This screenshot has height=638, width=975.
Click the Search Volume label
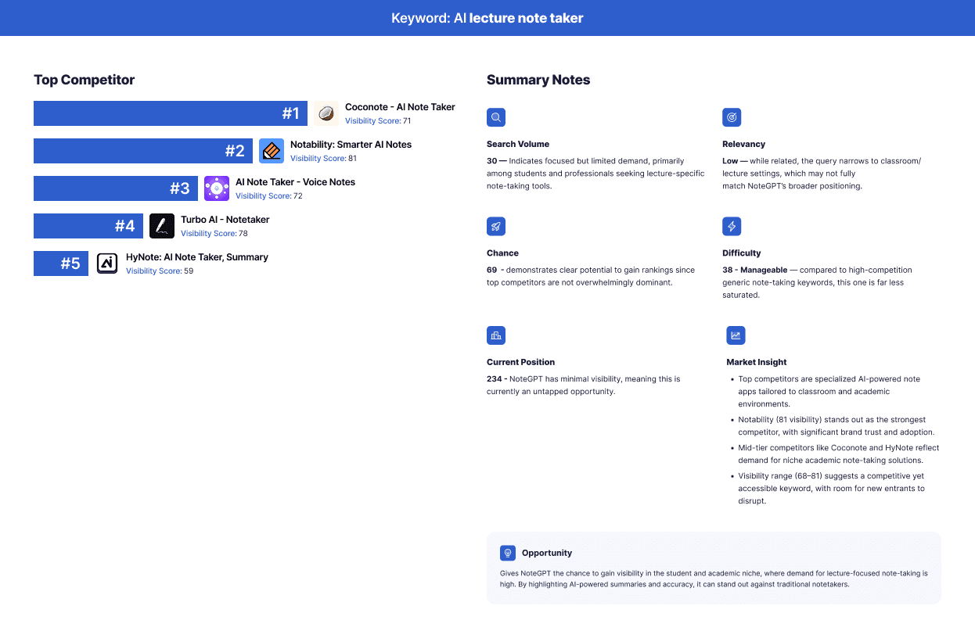(x=518, y=144)
